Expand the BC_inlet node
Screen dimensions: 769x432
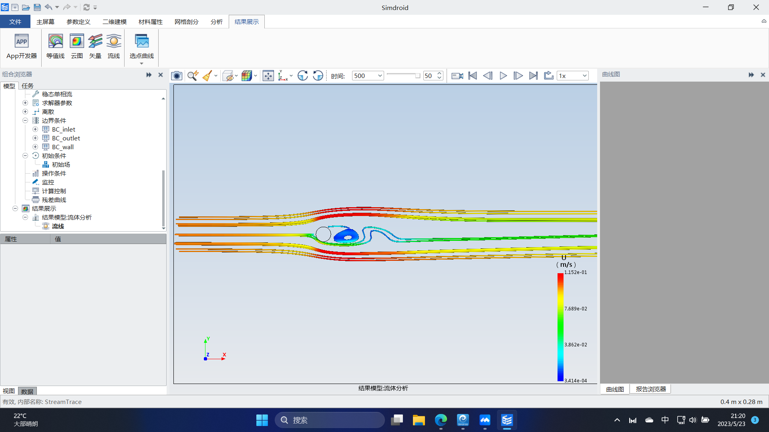point(35,129)
